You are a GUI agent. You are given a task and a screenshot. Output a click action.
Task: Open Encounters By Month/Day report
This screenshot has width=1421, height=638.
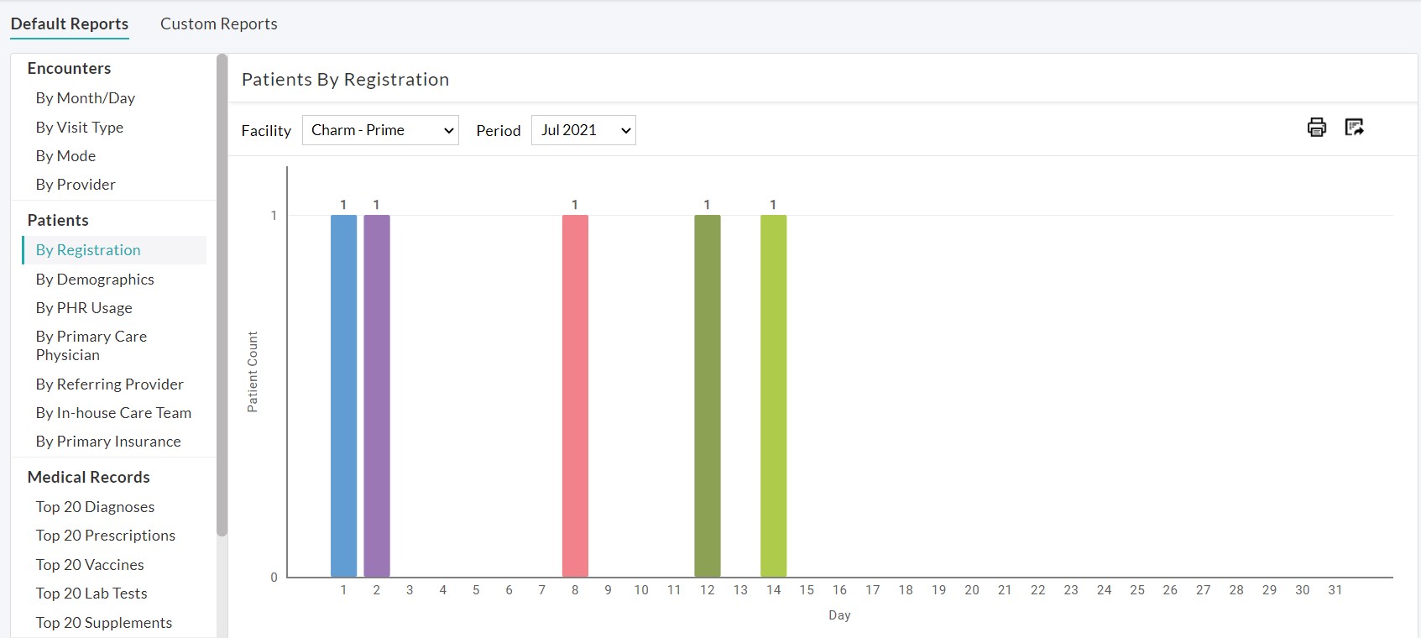[85, 98]
